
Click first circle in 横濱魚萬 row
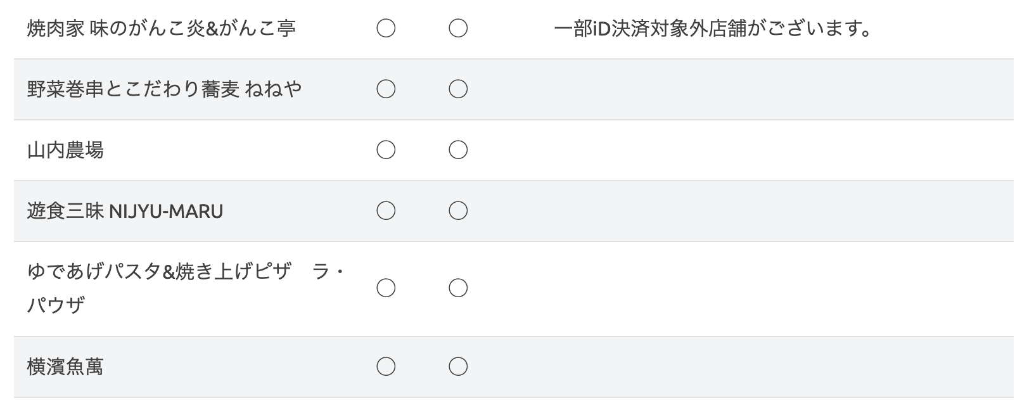[386, 366]
